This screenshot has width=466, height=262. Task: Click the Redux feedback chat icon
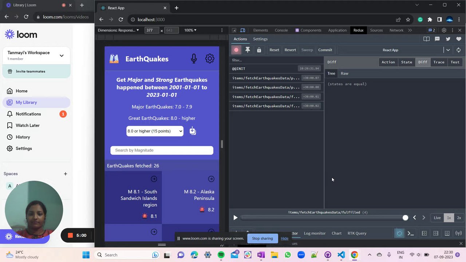[437, 39]
